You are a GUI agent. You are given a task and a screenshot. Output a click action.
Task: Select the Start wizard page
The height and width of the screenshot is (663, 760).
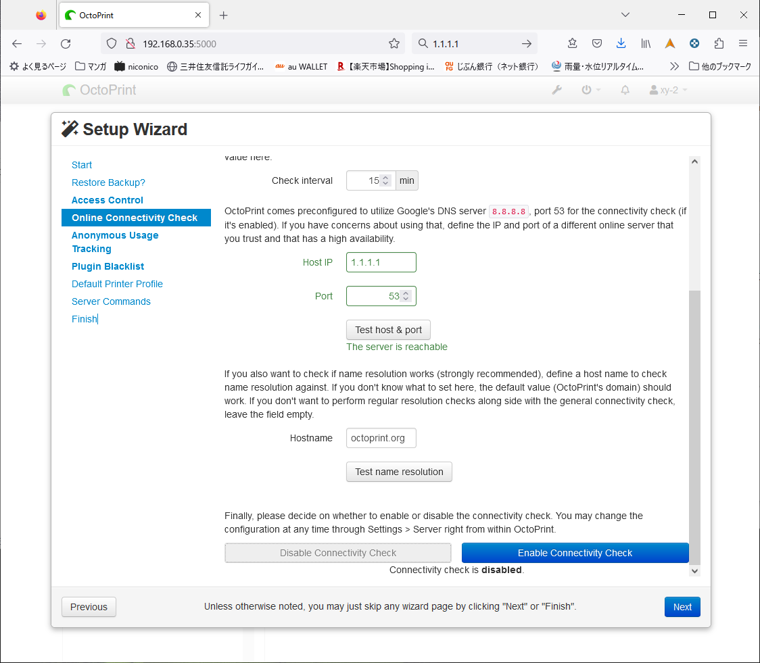coord(81,165)
